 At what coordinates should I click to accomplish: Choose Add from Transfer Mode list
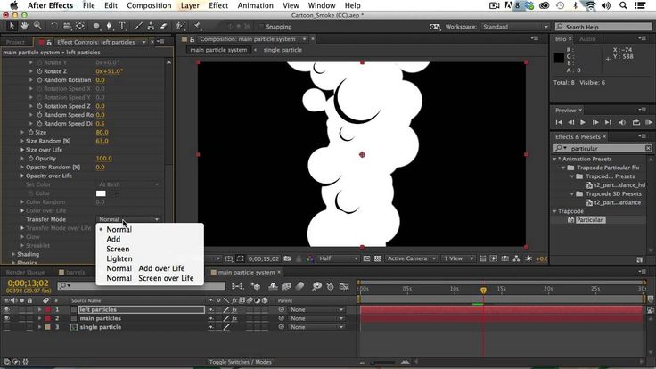click(x=113, y=239)
